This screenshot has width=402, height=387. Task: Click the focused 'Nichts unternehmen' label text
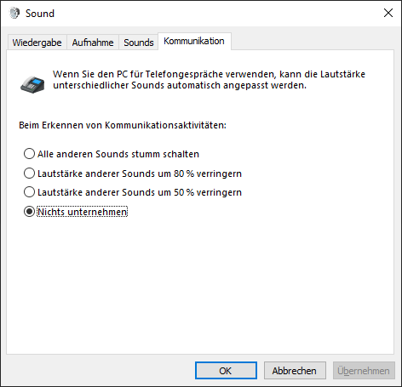[83, 212]
